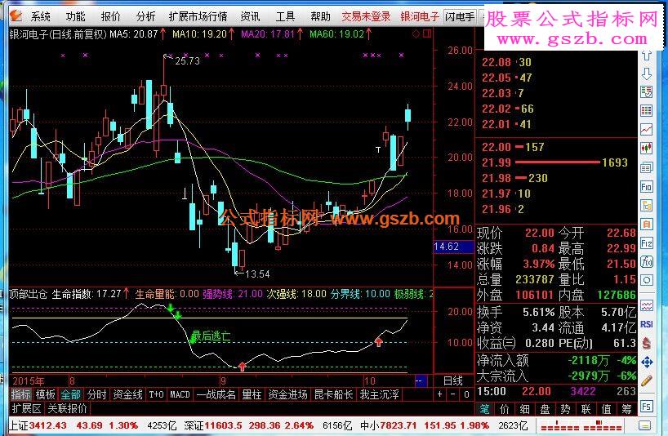Select the 盘 tab in quote panel
Image resolution: width=668 pixels, height=436 pixels.
coord(546,409)
